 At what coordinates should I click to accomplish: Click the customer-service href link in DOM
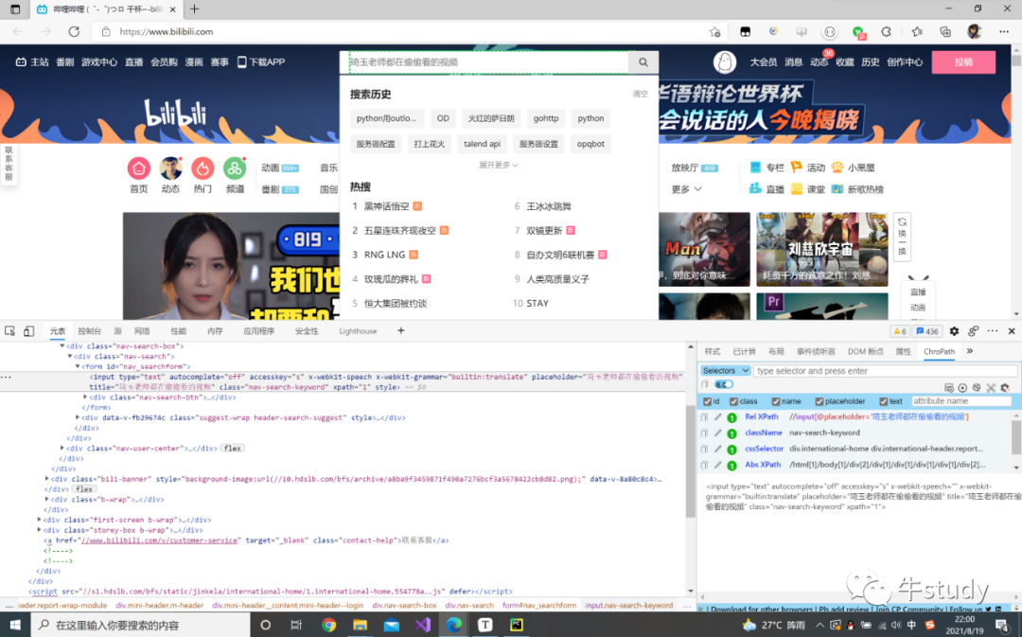(159, 540)
